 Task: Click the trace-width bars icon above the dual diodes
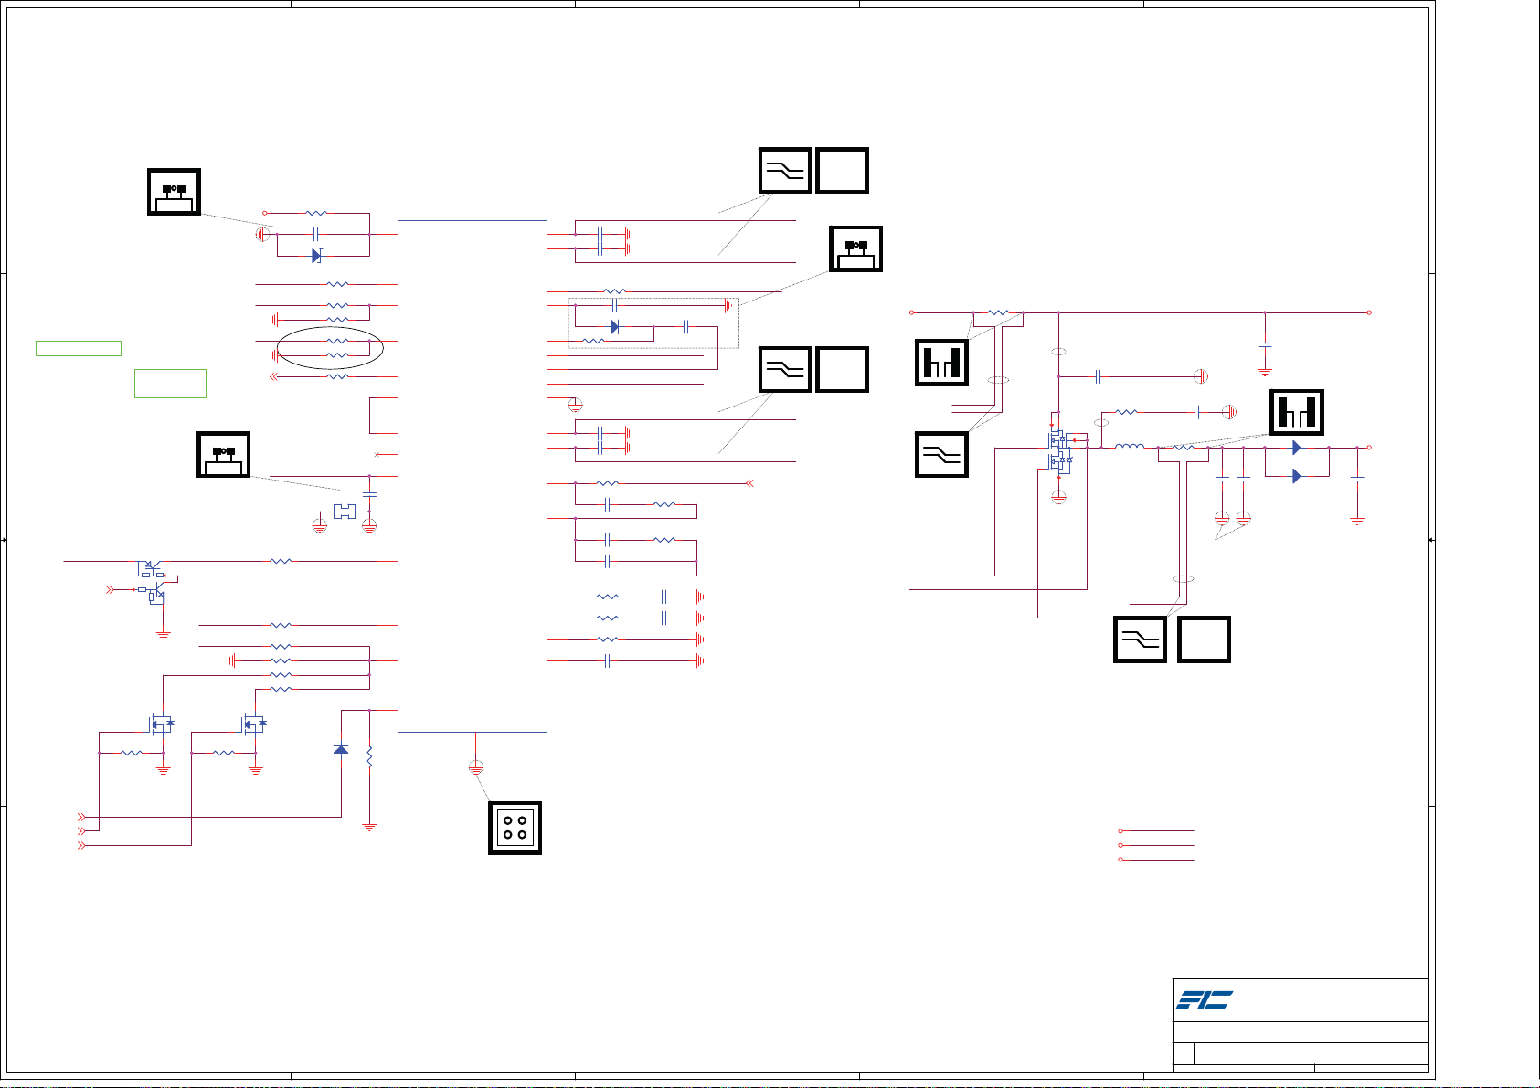(x=1298, y=412)
